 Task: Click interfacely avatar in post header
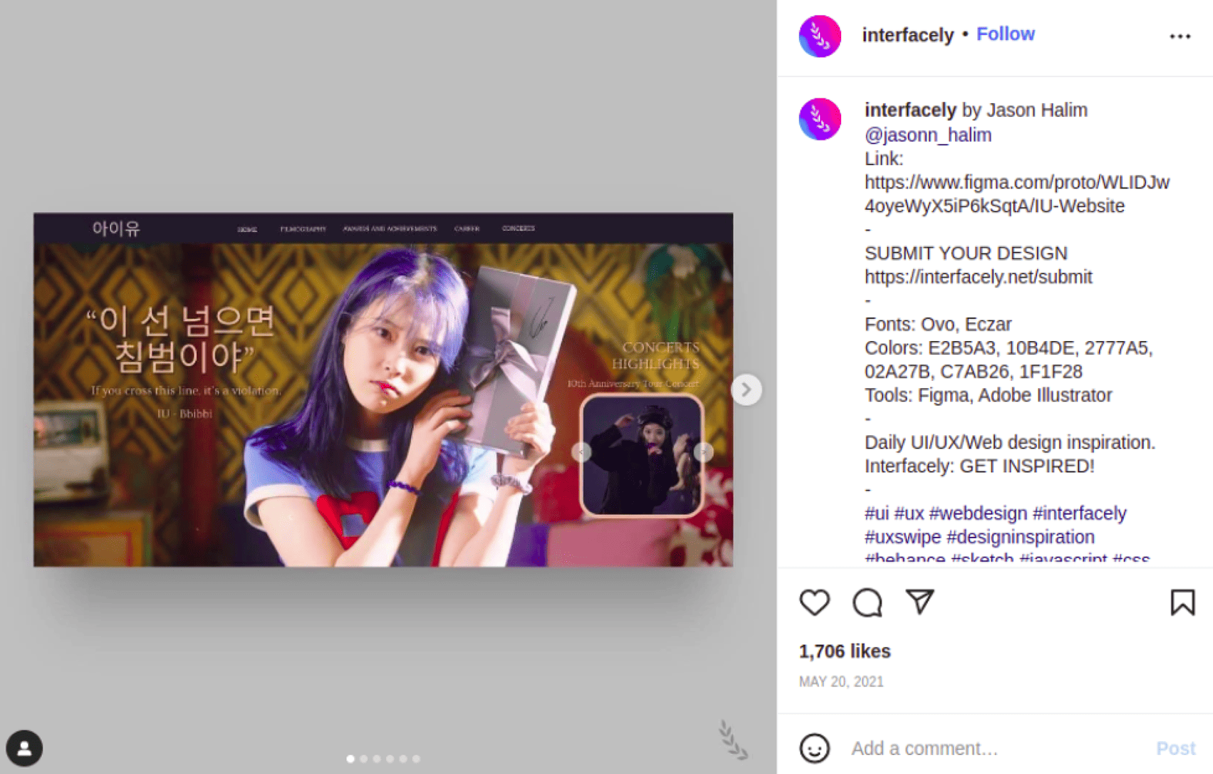tap(820, 36)
